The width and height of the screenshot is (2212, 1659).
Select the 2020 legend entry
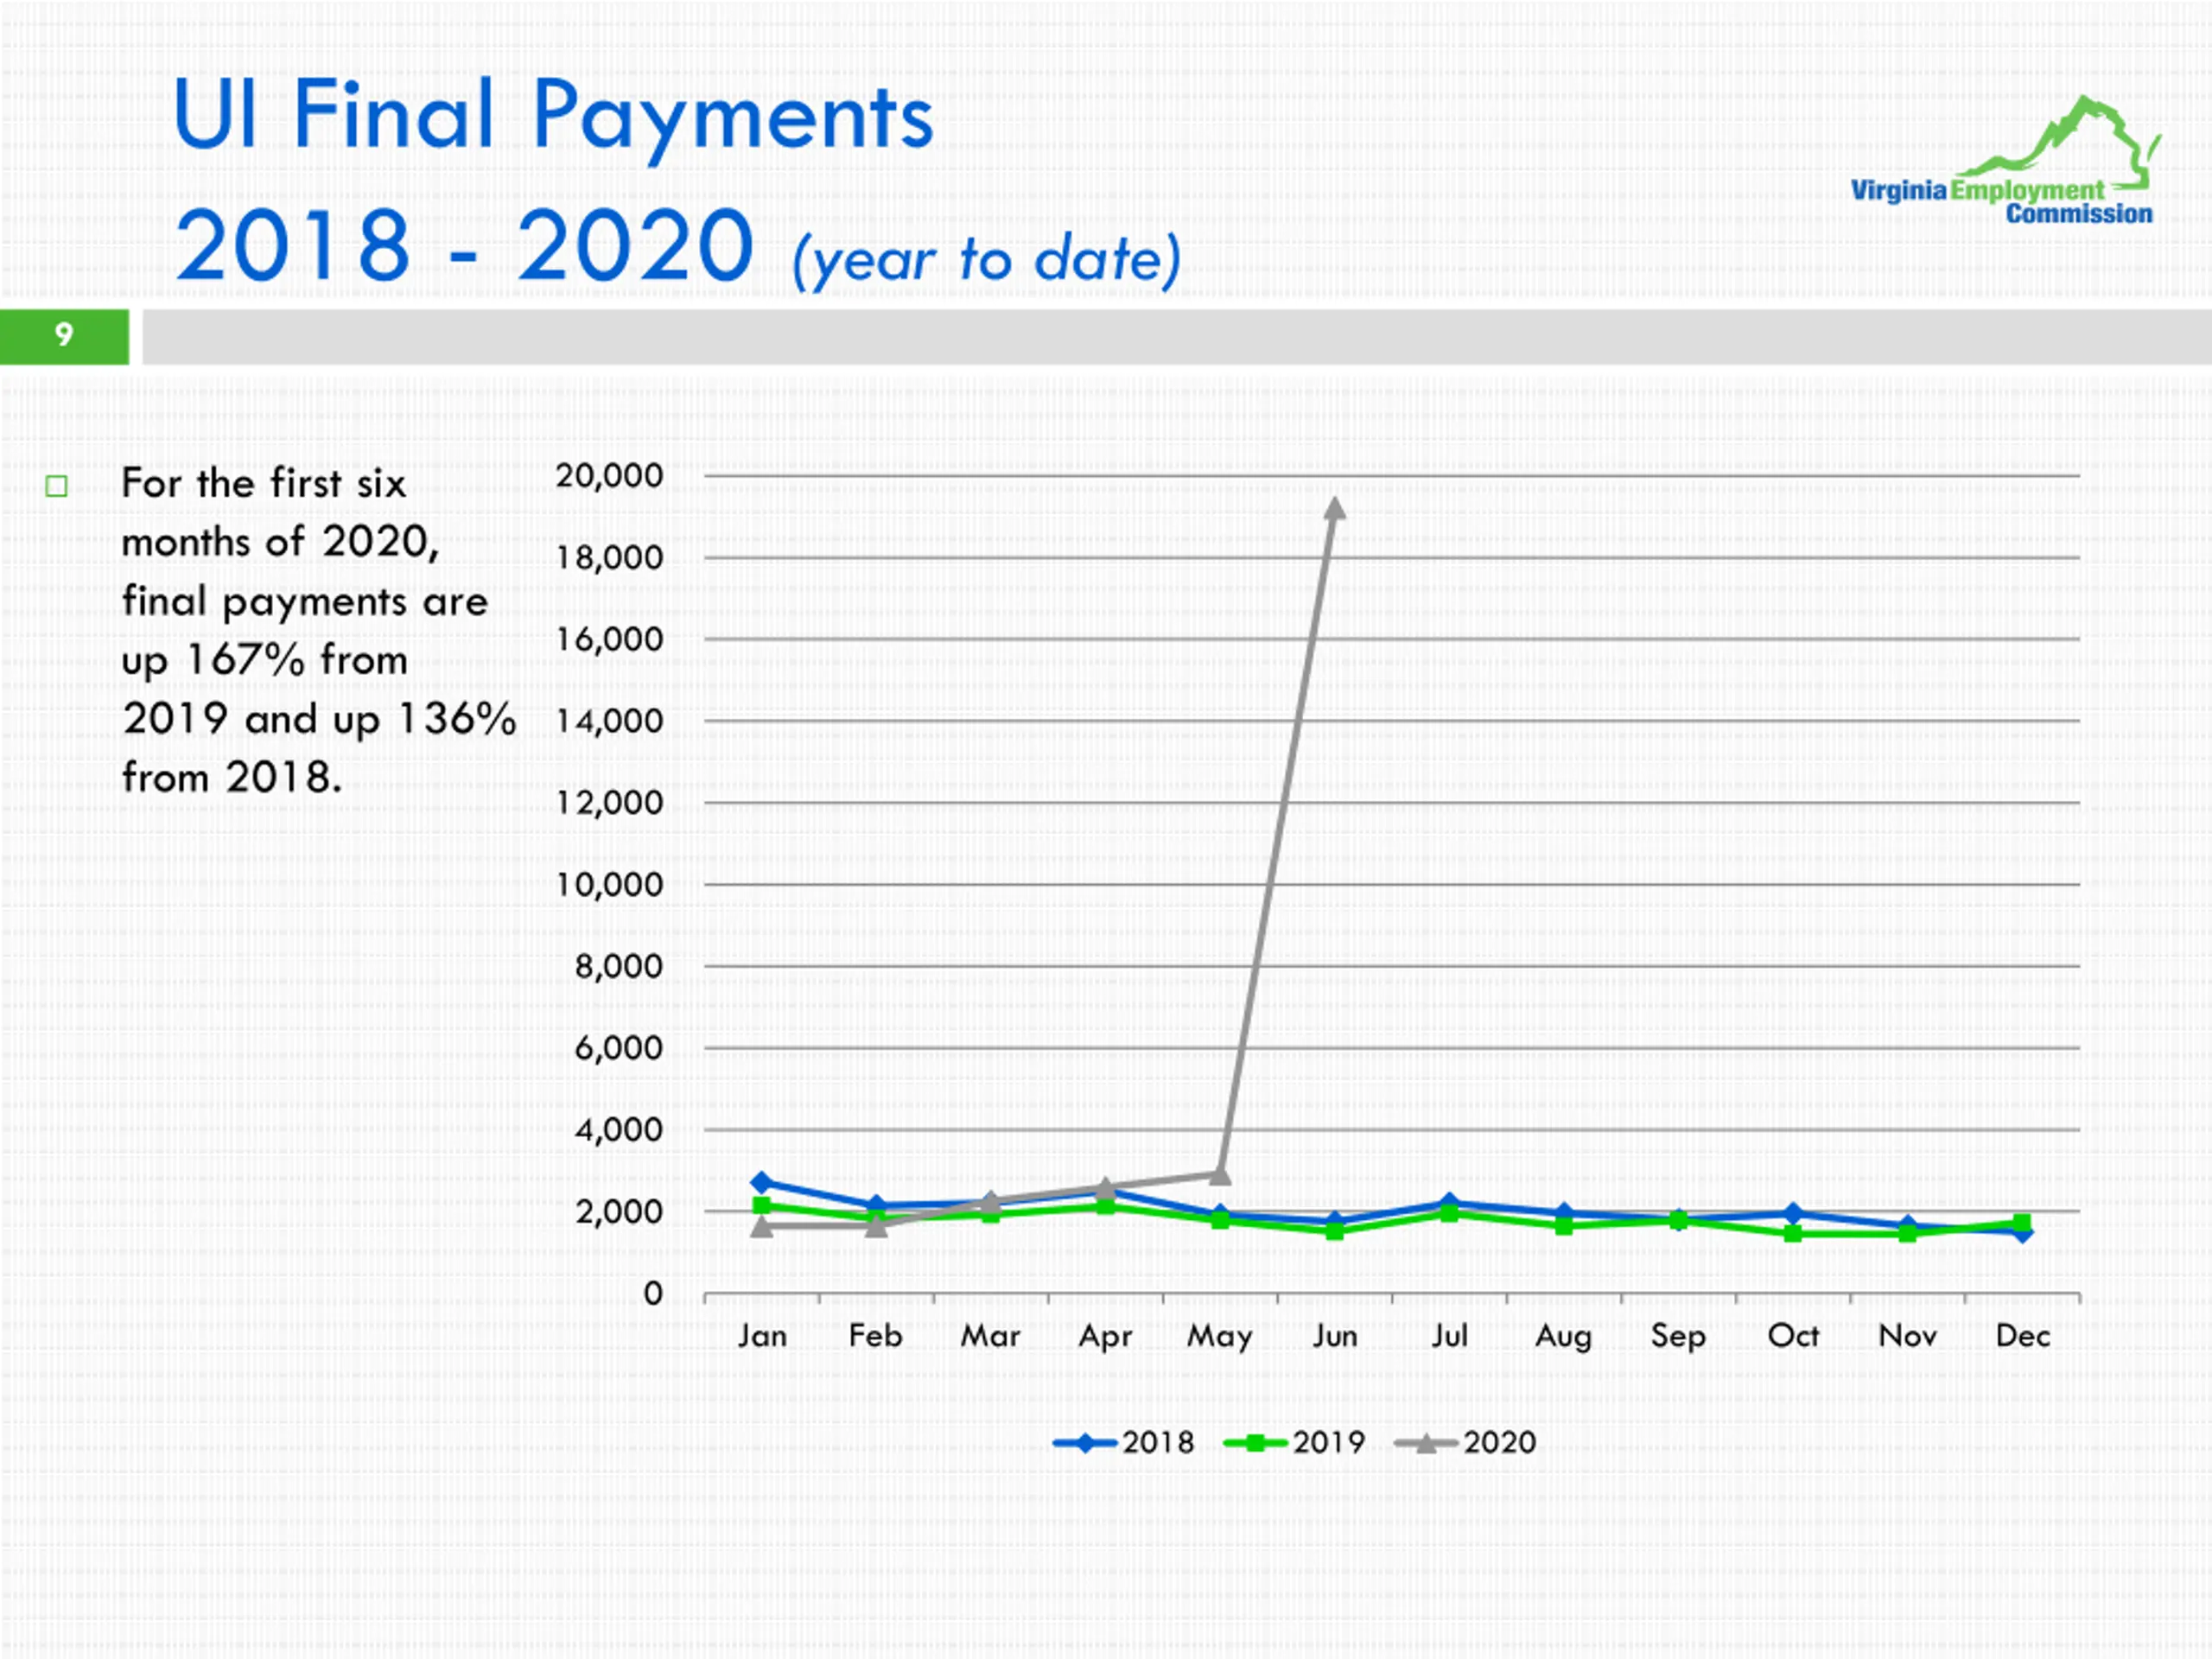(x=1465, y=1442)
